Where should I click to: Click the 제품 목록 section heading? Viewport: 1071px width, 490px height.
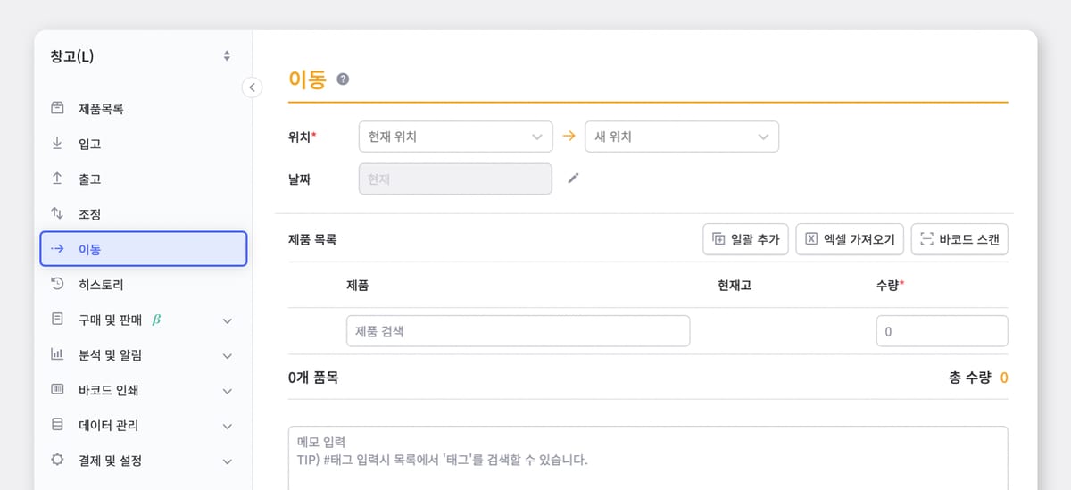coord(312,239)
